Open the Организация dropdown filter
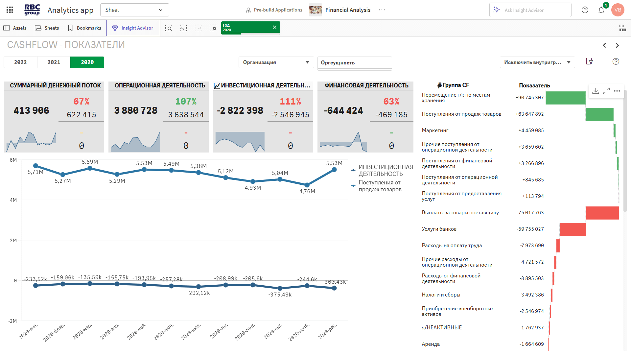This screenshot has width=631, height=355. click(276, 62)
